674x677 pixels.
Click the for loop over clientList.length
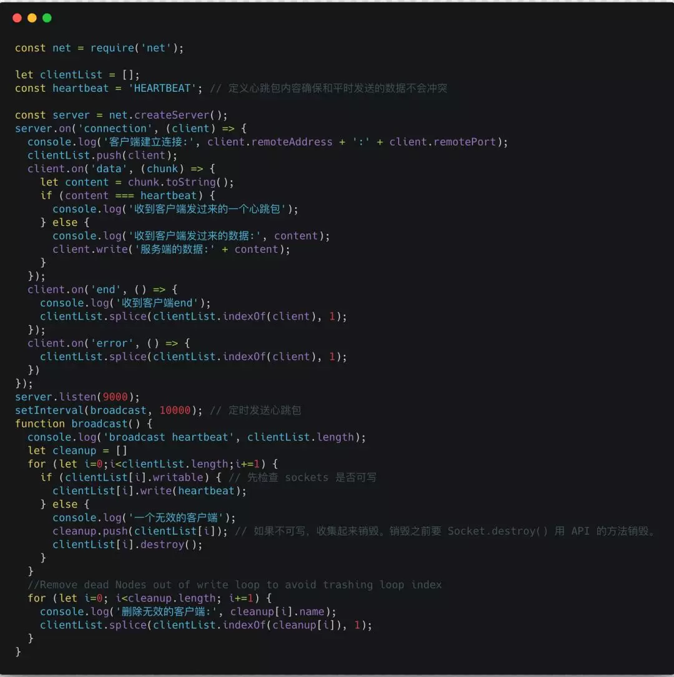click(153, 464)
